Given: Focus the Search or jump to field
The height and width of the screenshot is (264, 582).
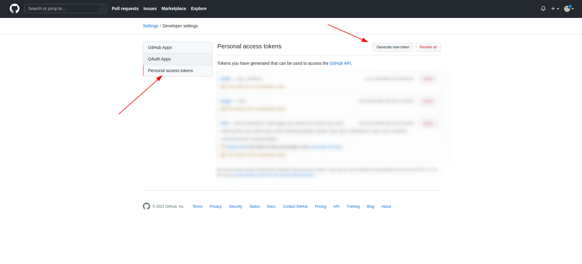Looking at the screenshot, I should [x=62, y=9].
